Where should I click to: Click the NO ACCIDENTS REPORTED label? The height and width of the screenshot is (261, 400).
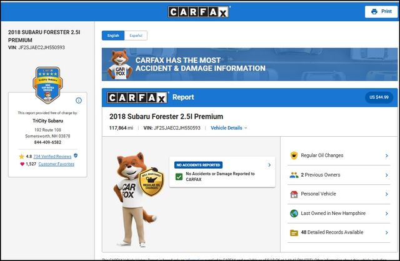point(198,165)
